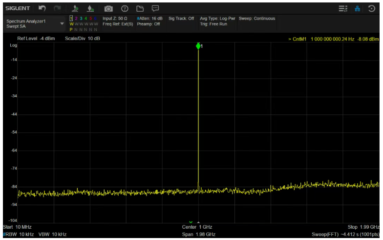The height and width of the screenshot is (240, 383).
Task: Click the Freq Ref: Ext(S) setting
Action: click(x=118, y=24)
